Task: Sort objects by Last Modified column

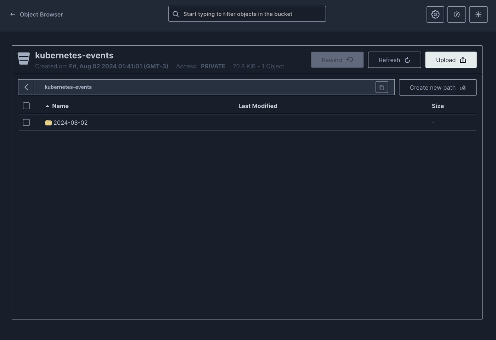Action: [258, 106]
